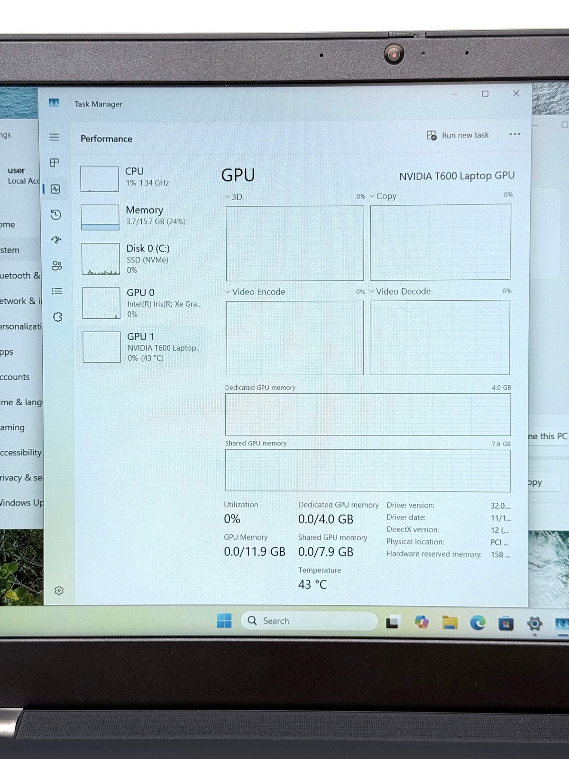This screenshot has width=569, height=759.
Task: Open Task Manager settings gear icon
Action: (x=59, y=591)
